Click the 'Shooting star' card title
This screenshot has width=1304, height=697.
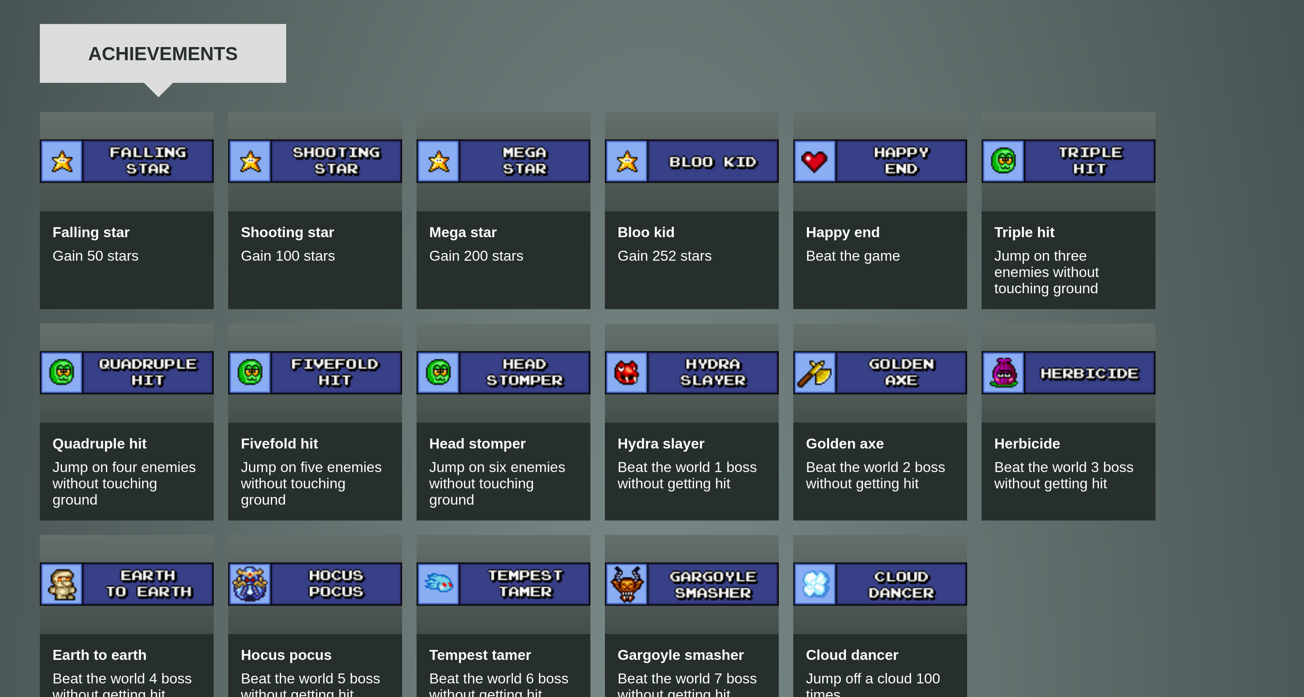tap(287, 232)
